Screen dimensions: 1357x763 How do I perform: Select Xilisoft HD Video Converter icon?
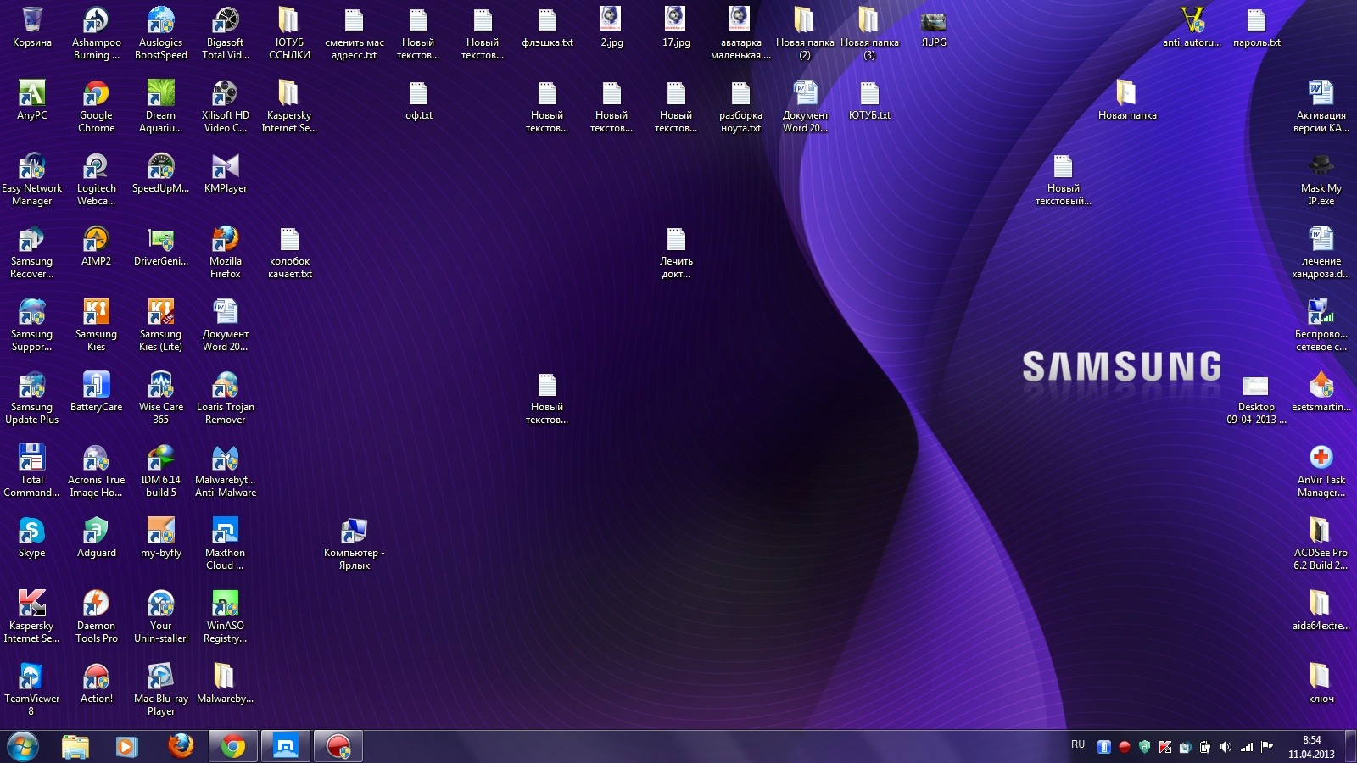(x=226, y=106)
